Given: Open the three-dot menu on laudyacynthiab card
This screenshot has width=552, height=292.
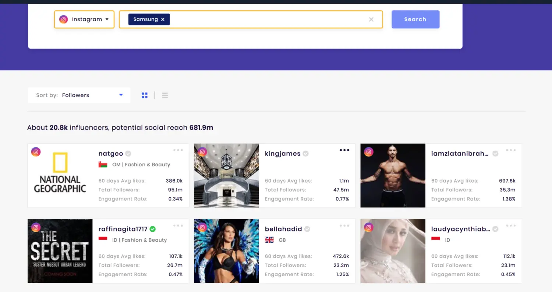Looking at the screenshot, I should point(511,226).
